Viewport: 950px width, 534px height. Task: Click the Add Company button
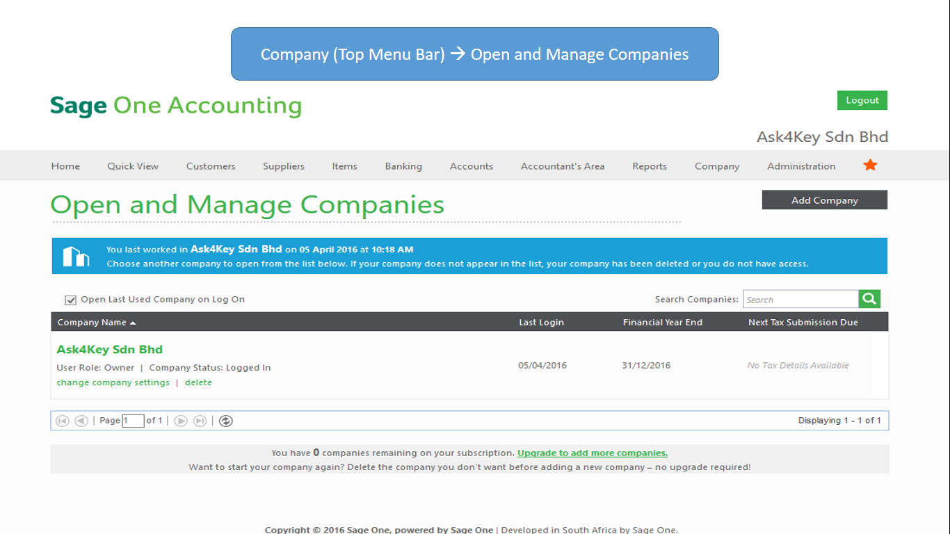825,200
